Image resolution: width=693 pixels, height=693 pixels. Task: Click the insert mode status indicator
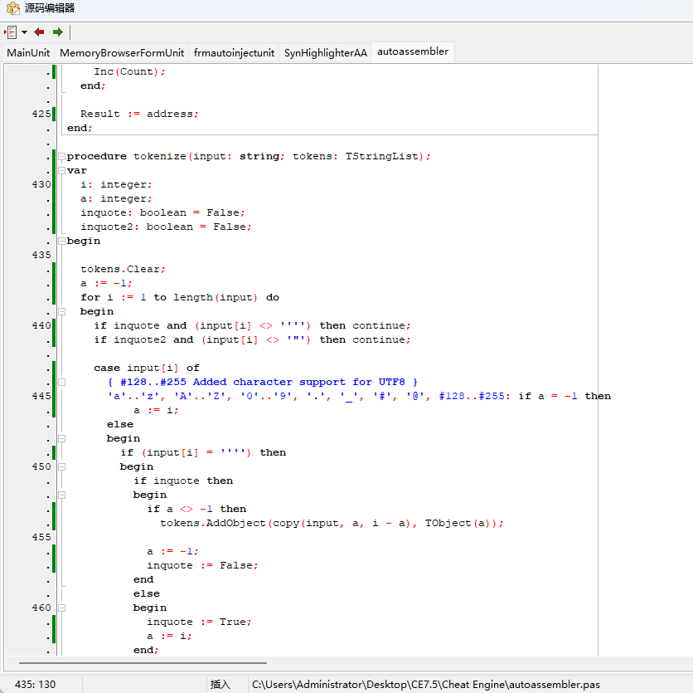click(220, 684)
